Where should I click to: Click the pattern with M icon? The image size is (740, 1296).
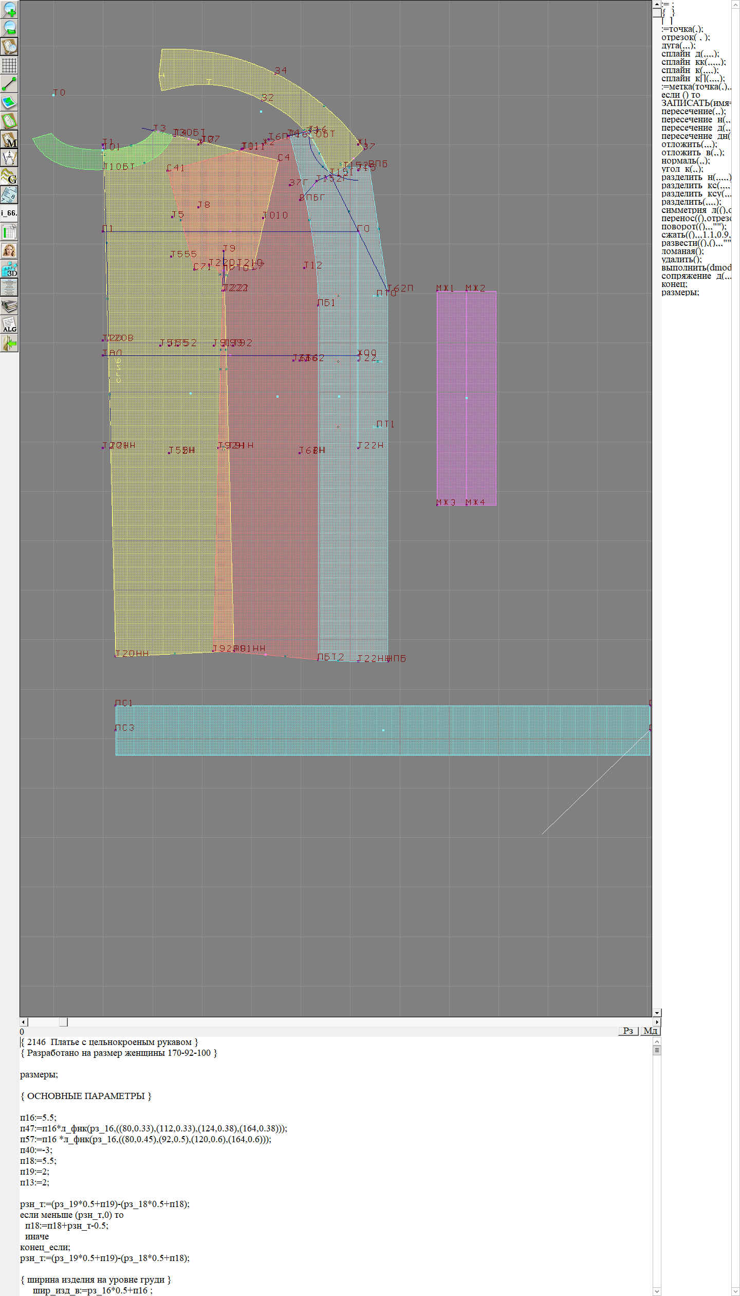click(x=9, y=139)
